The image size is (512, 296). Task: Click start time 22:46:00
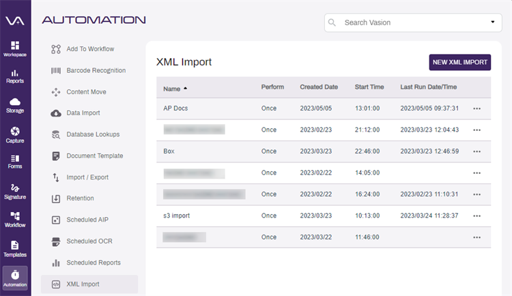(x=367, y=151)
